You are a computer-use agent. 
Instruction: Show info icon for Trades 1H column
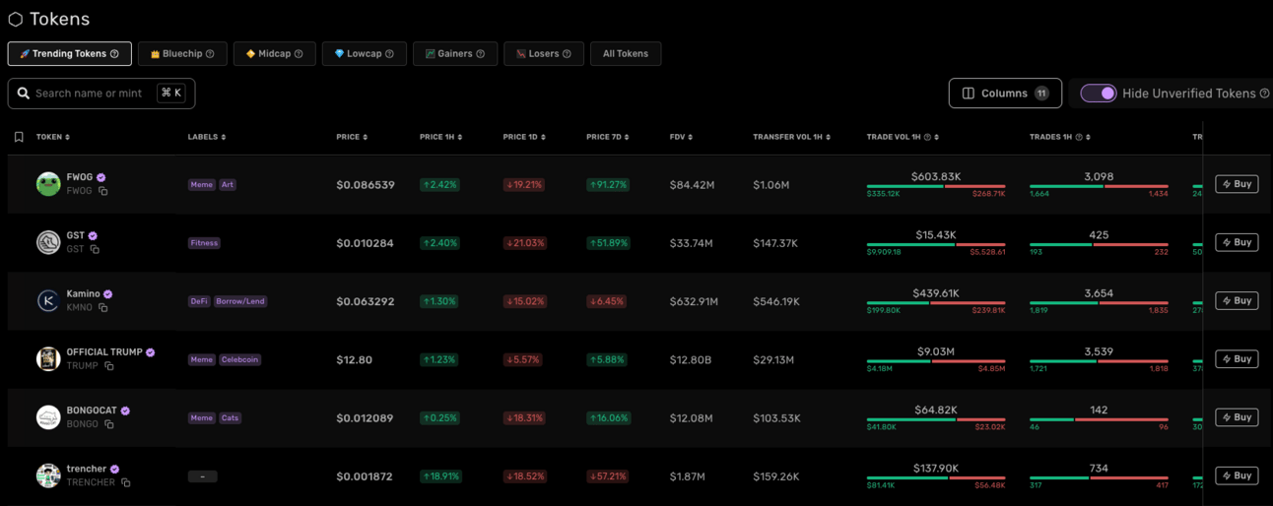(x=1079, y=137)
